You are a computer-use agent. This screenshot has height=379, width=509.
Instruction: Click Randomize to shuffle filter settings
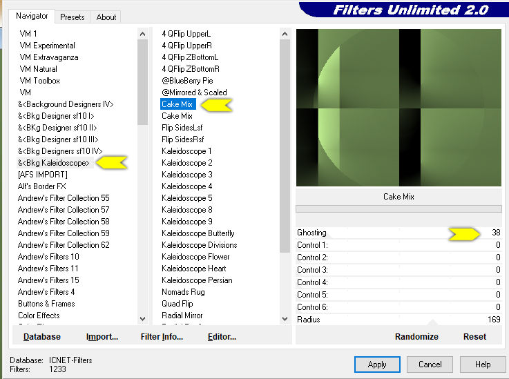tap(416, 337)
